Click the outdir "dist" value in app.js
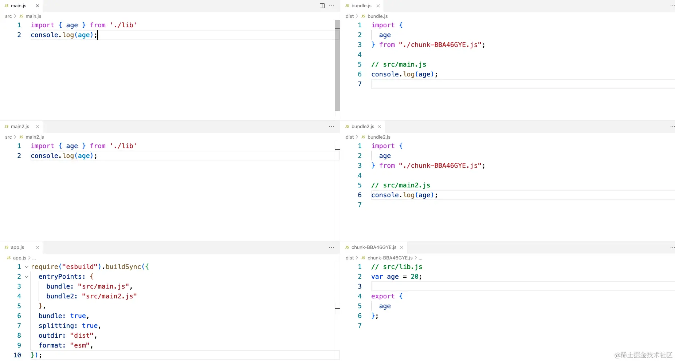Image resolution: width=675 pixels, height=361 pixels. (x=82, y=336)
